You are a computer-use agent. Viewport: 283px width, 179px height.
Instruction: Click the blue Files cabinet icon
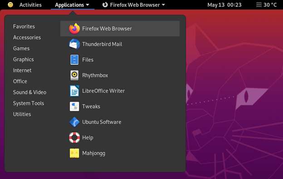tap(74, 60)
